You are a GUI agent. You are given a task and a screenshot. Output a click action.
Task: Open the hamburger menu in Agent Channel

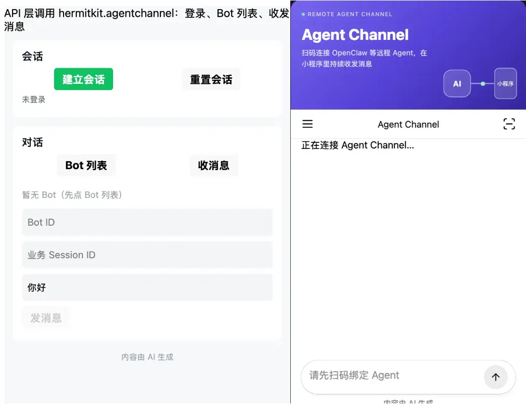coord(307,124)
